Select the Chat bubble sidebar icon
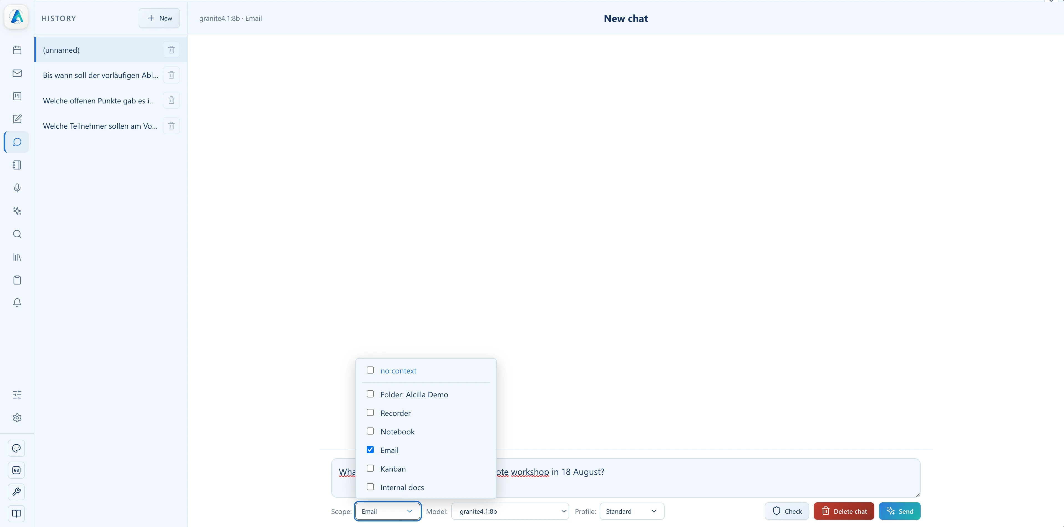The height and width of the screenshot is (527, 1064). tap(17, 142)
